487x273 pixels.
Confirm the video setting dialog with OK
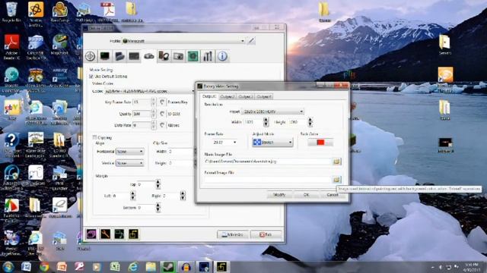(306, 195)
